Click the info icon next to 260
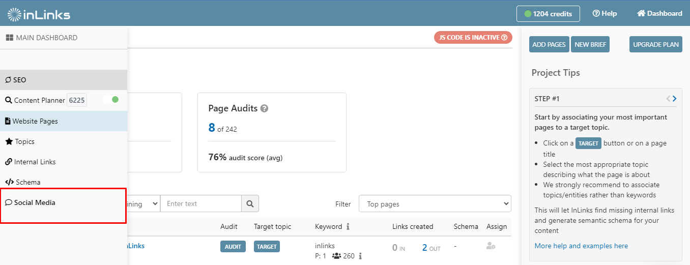The image size is (690, 265). coord(360,256)
